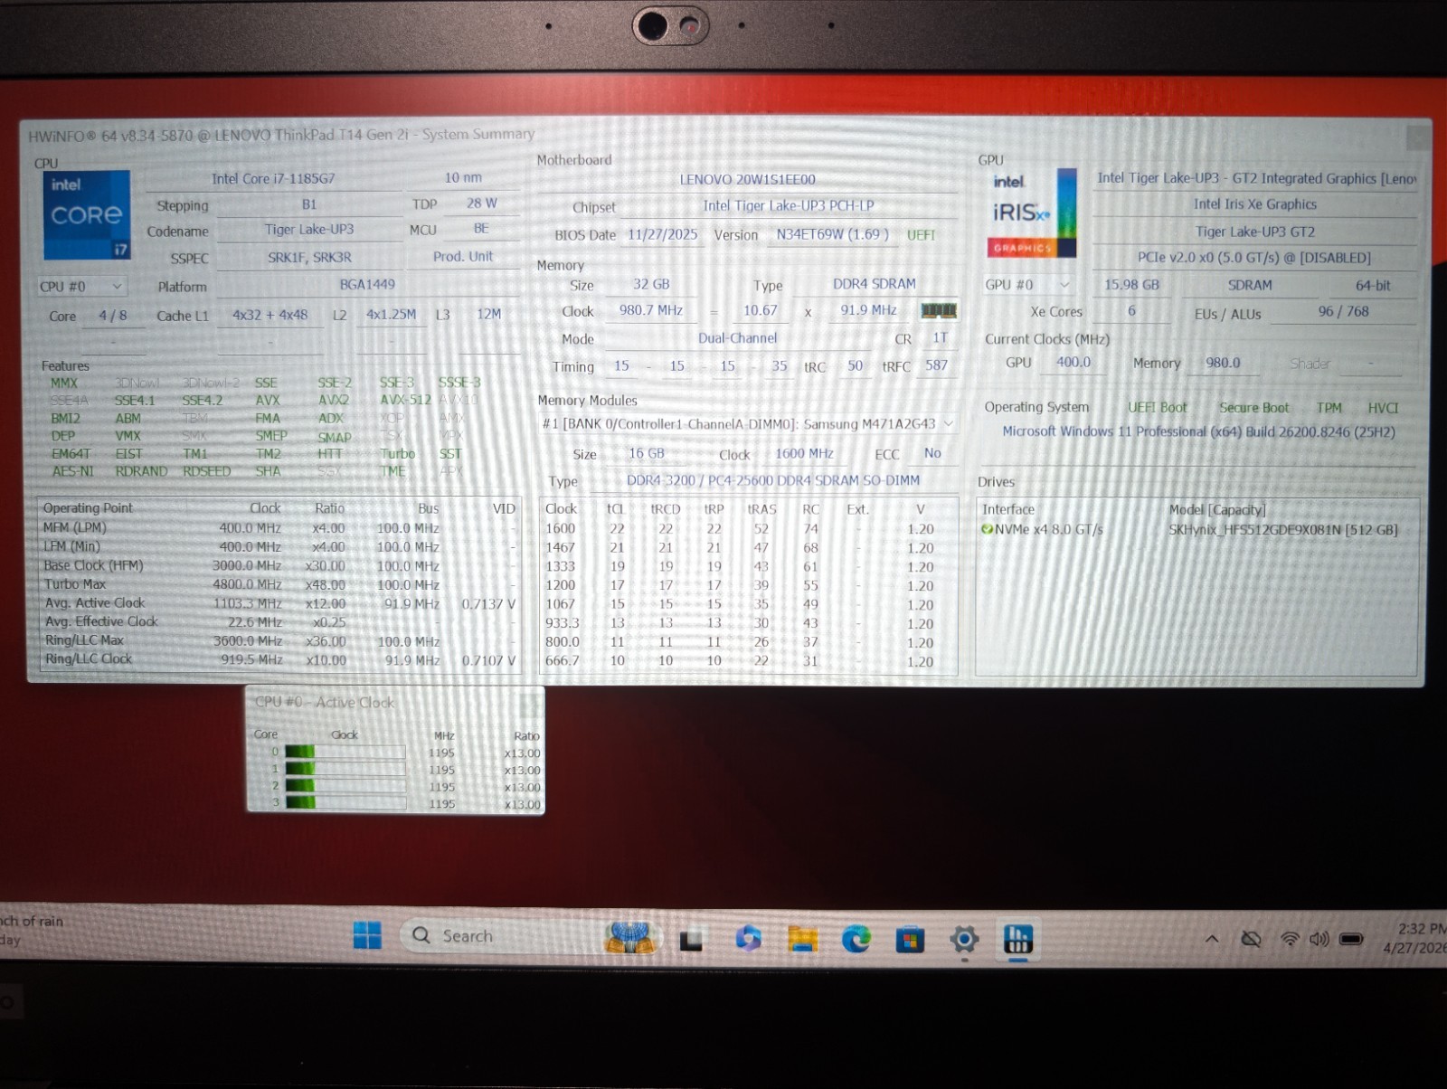1447x1089 pixels.
Task: Click Intel Iris Xe Graphics name field
Action: coord(1254,204)
